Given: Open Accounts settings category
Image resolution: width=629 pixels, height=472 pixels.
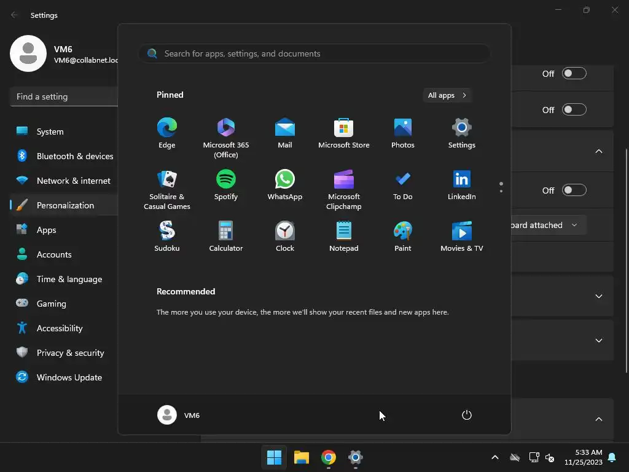Looking at the screenshot, I should click(x=64, y=254).
